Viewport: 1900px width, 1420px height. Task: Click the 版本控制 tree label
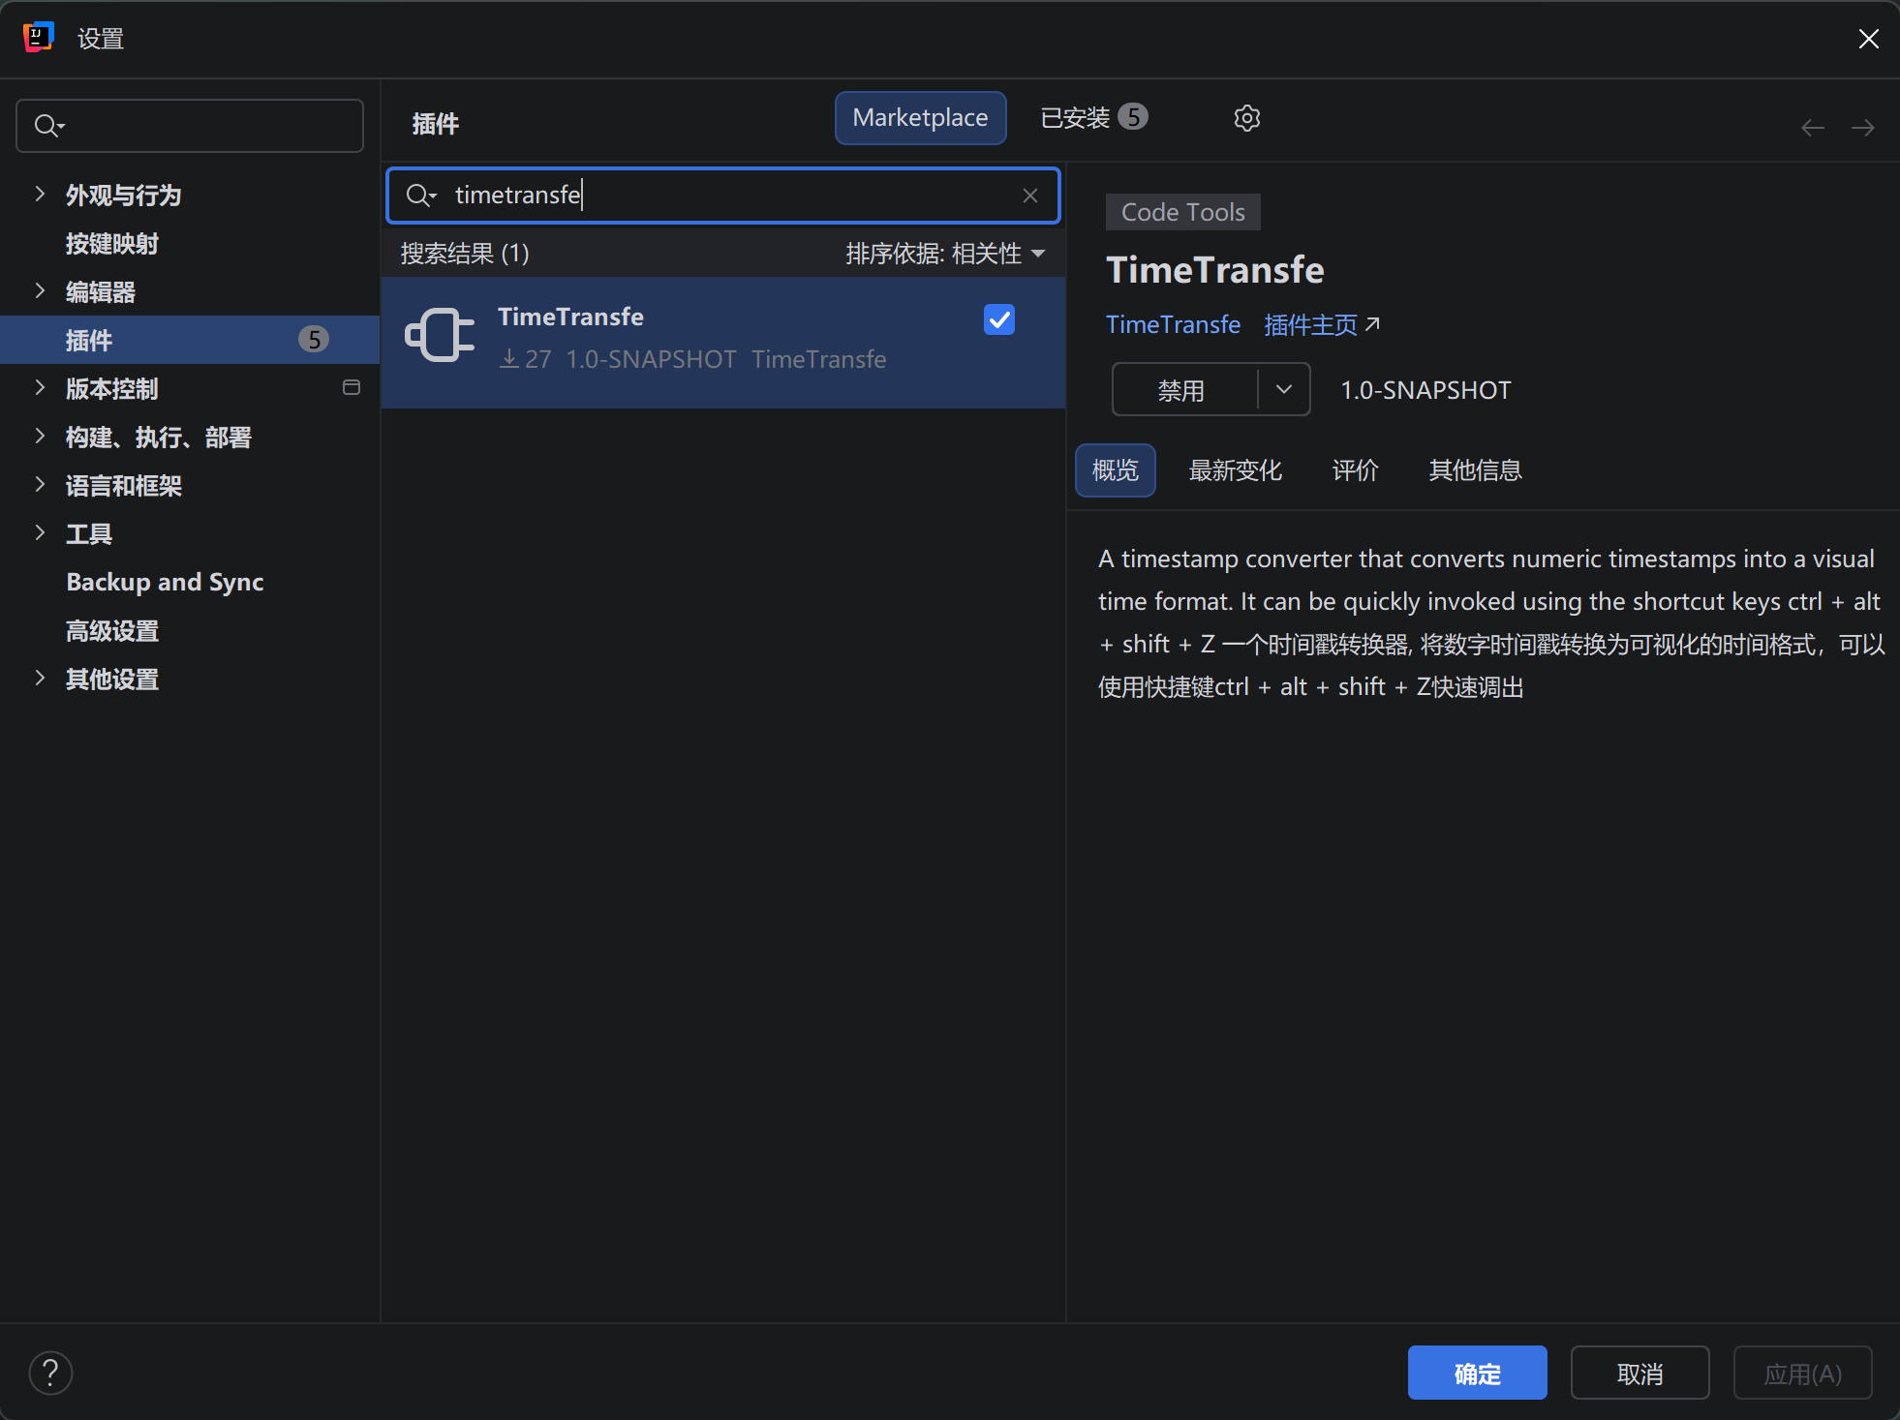point(111,388)
